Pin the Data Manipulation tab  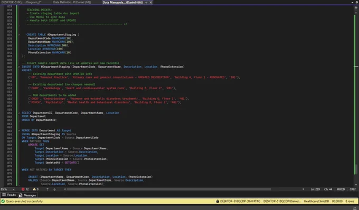pos(146,3)
